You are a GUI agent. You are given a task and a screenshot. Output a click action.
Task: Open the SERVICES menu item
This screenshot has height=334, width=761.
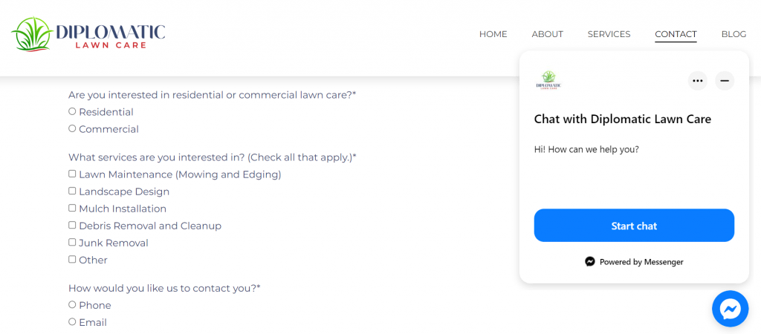(x=609, y=34)
